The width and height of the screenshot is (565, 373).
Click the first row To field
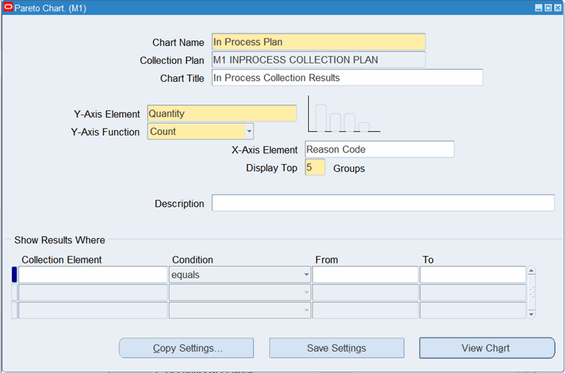click(x=472, y=275)
